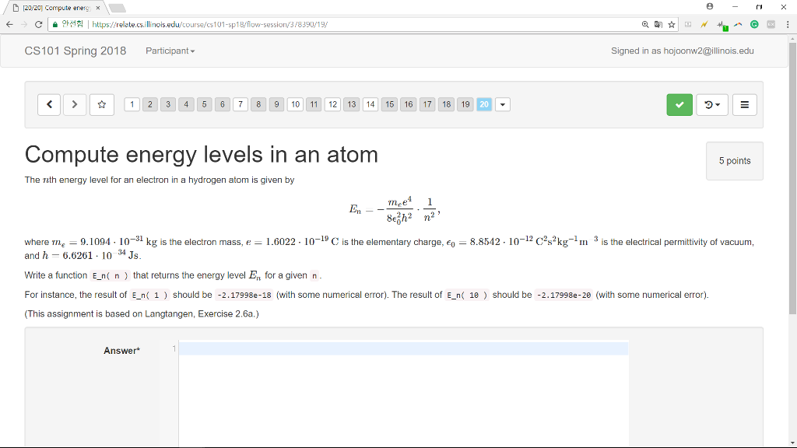Screen dimensions: 797x448
Task: Click the CS101 Spring 2018 header
Action: pos(74,51)
